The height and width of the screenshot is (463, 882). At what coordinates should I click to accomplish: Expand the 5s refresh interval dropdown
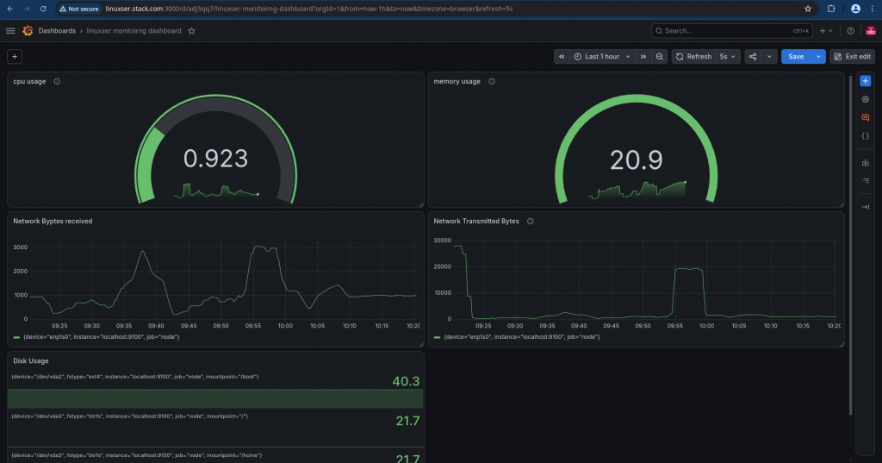coord(727,56)
